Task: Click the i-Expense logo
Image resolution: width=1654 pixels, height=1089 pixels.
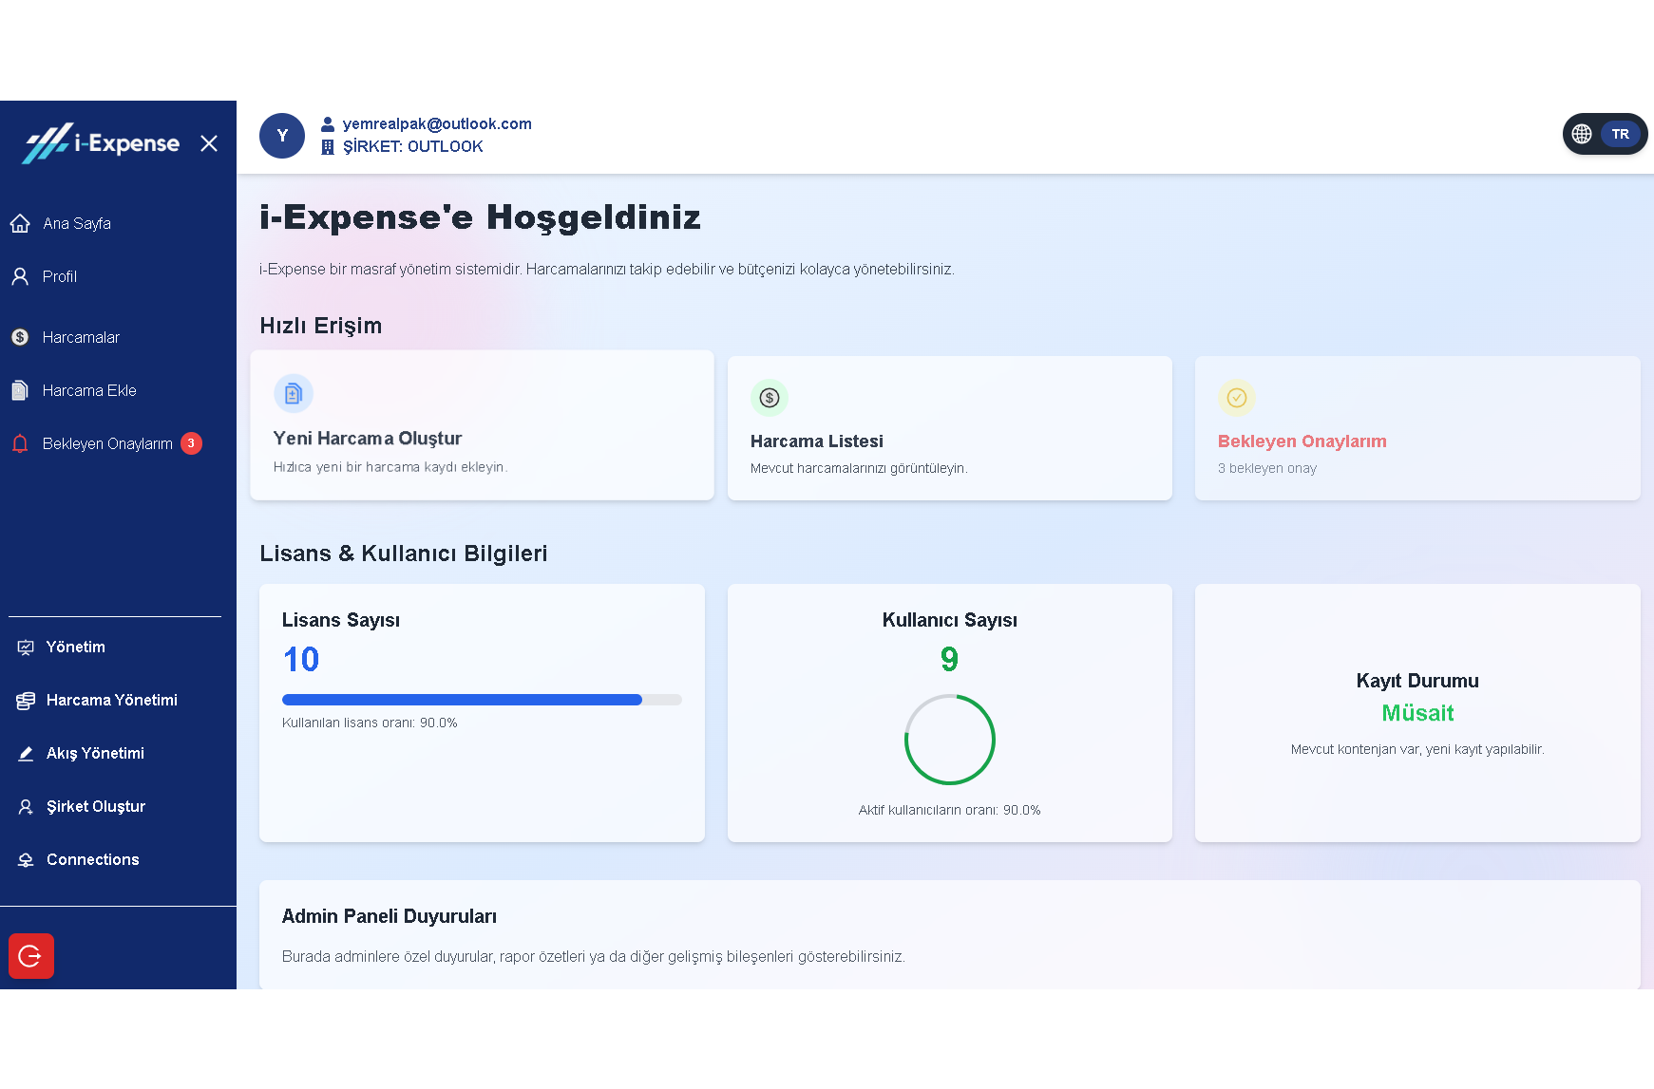Action: [102, 143]
